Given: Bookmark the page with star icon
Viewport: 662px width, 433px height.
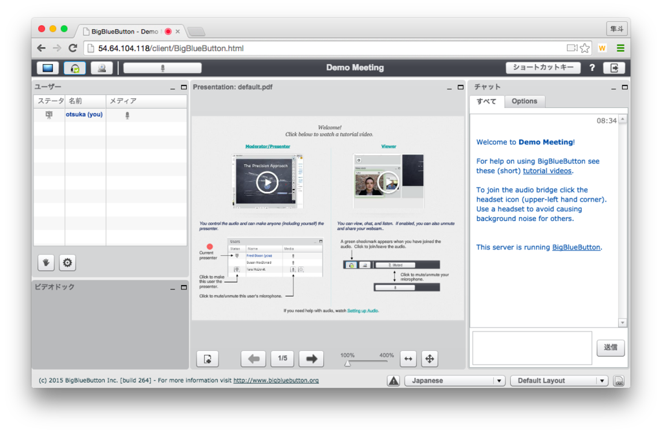Looking at the screenshot, I should (x=584, y=48).
